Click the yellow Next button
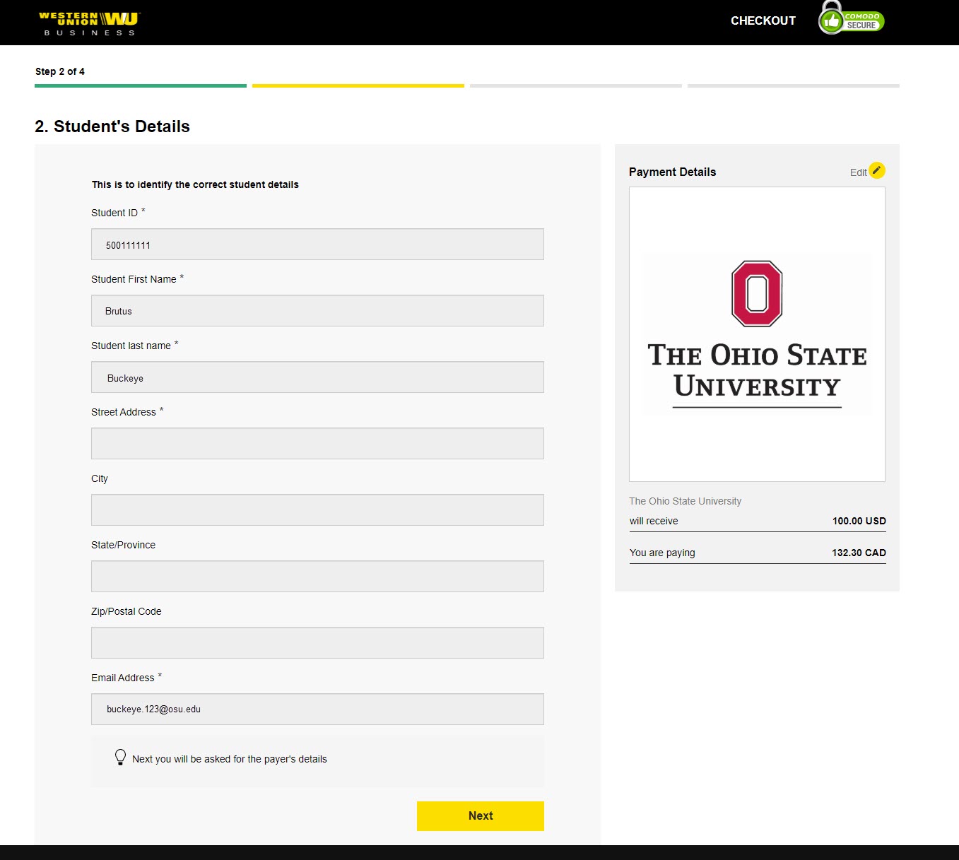The width and height of the screenshot is (959, 860). tap(481, 816)
